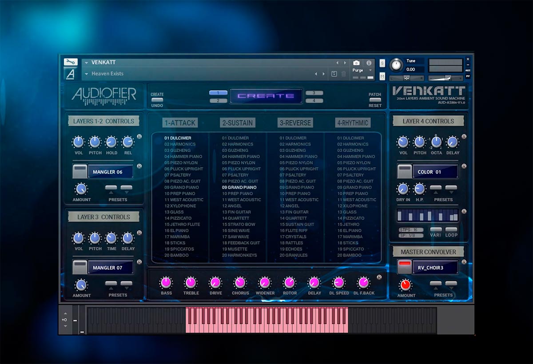Screen dimensions: 533x364
Task: Click the red convolver AMOUNT knob
Action: 406,285
